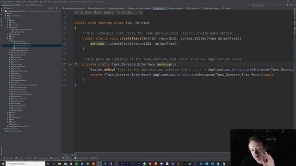This screenshot has height=166, width=296.
Task: Open the TODO tool window
Action: tap(94, 158)
